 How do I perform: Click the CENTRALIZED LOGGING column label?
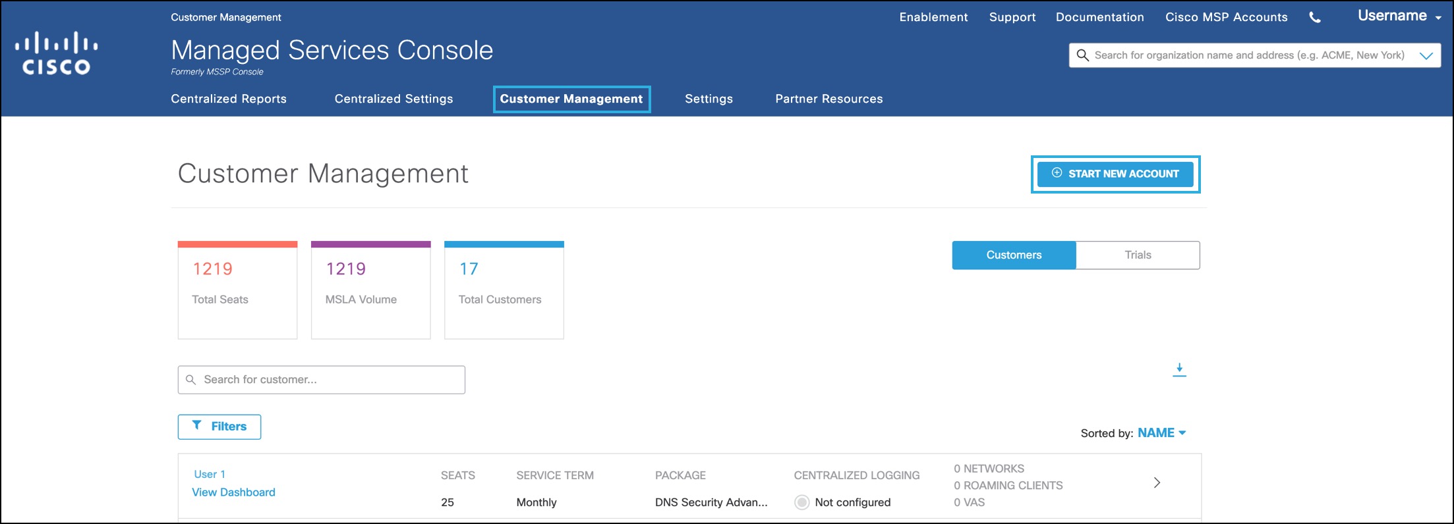pos(857,475)
